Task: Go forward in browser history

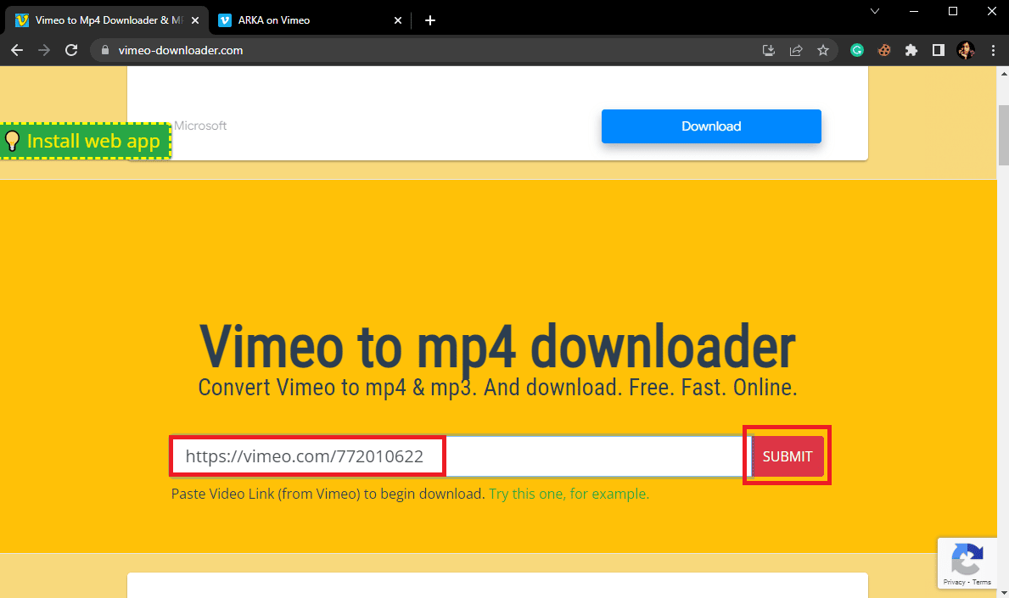Action: (44, 50)
